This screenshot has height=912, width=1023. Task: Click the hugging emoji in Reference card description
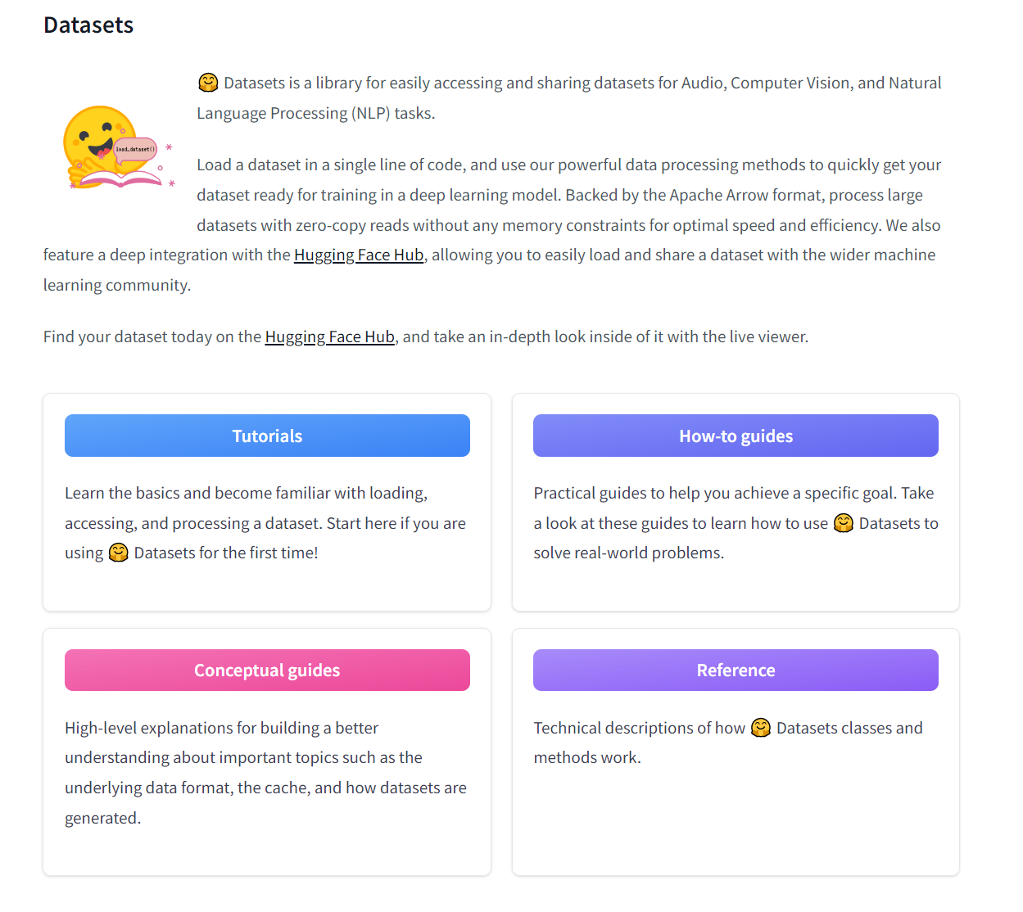(x=761, y=728)
